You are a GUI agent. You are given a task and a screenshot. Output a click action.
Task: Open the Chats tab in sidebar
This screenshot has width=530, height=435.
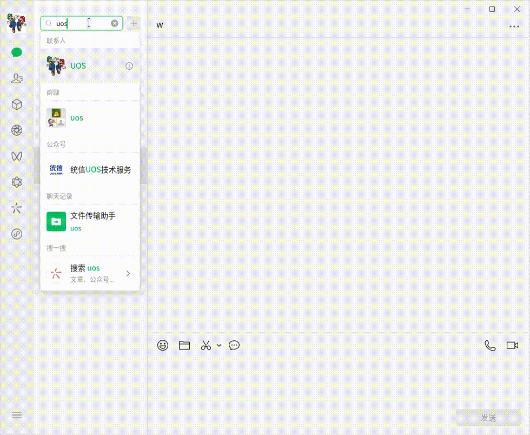[x=17, y=52]
